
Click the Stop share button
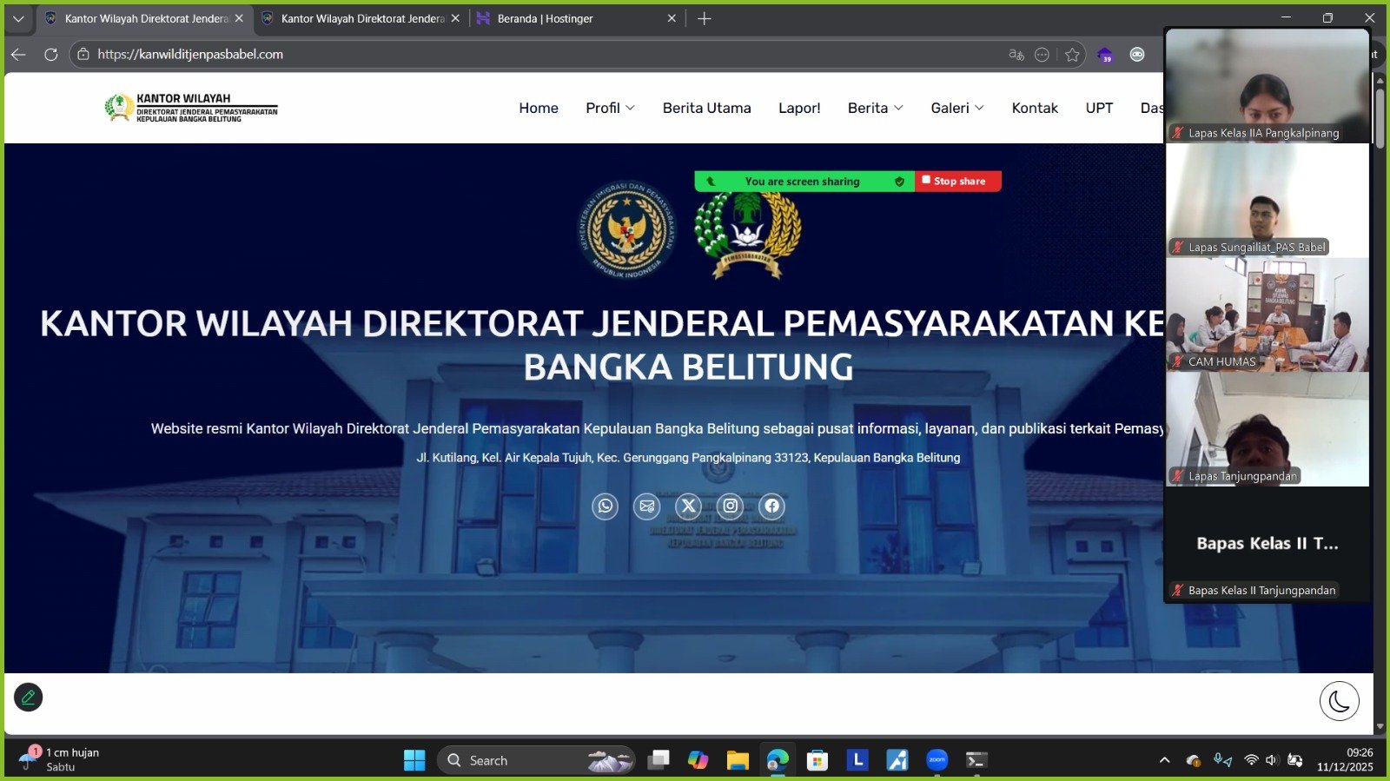point(957,181)
